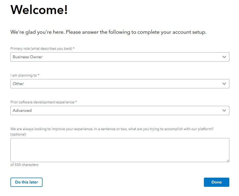Click the 'Welcome!' heading

pyautogui.click(x=39, y=10)
